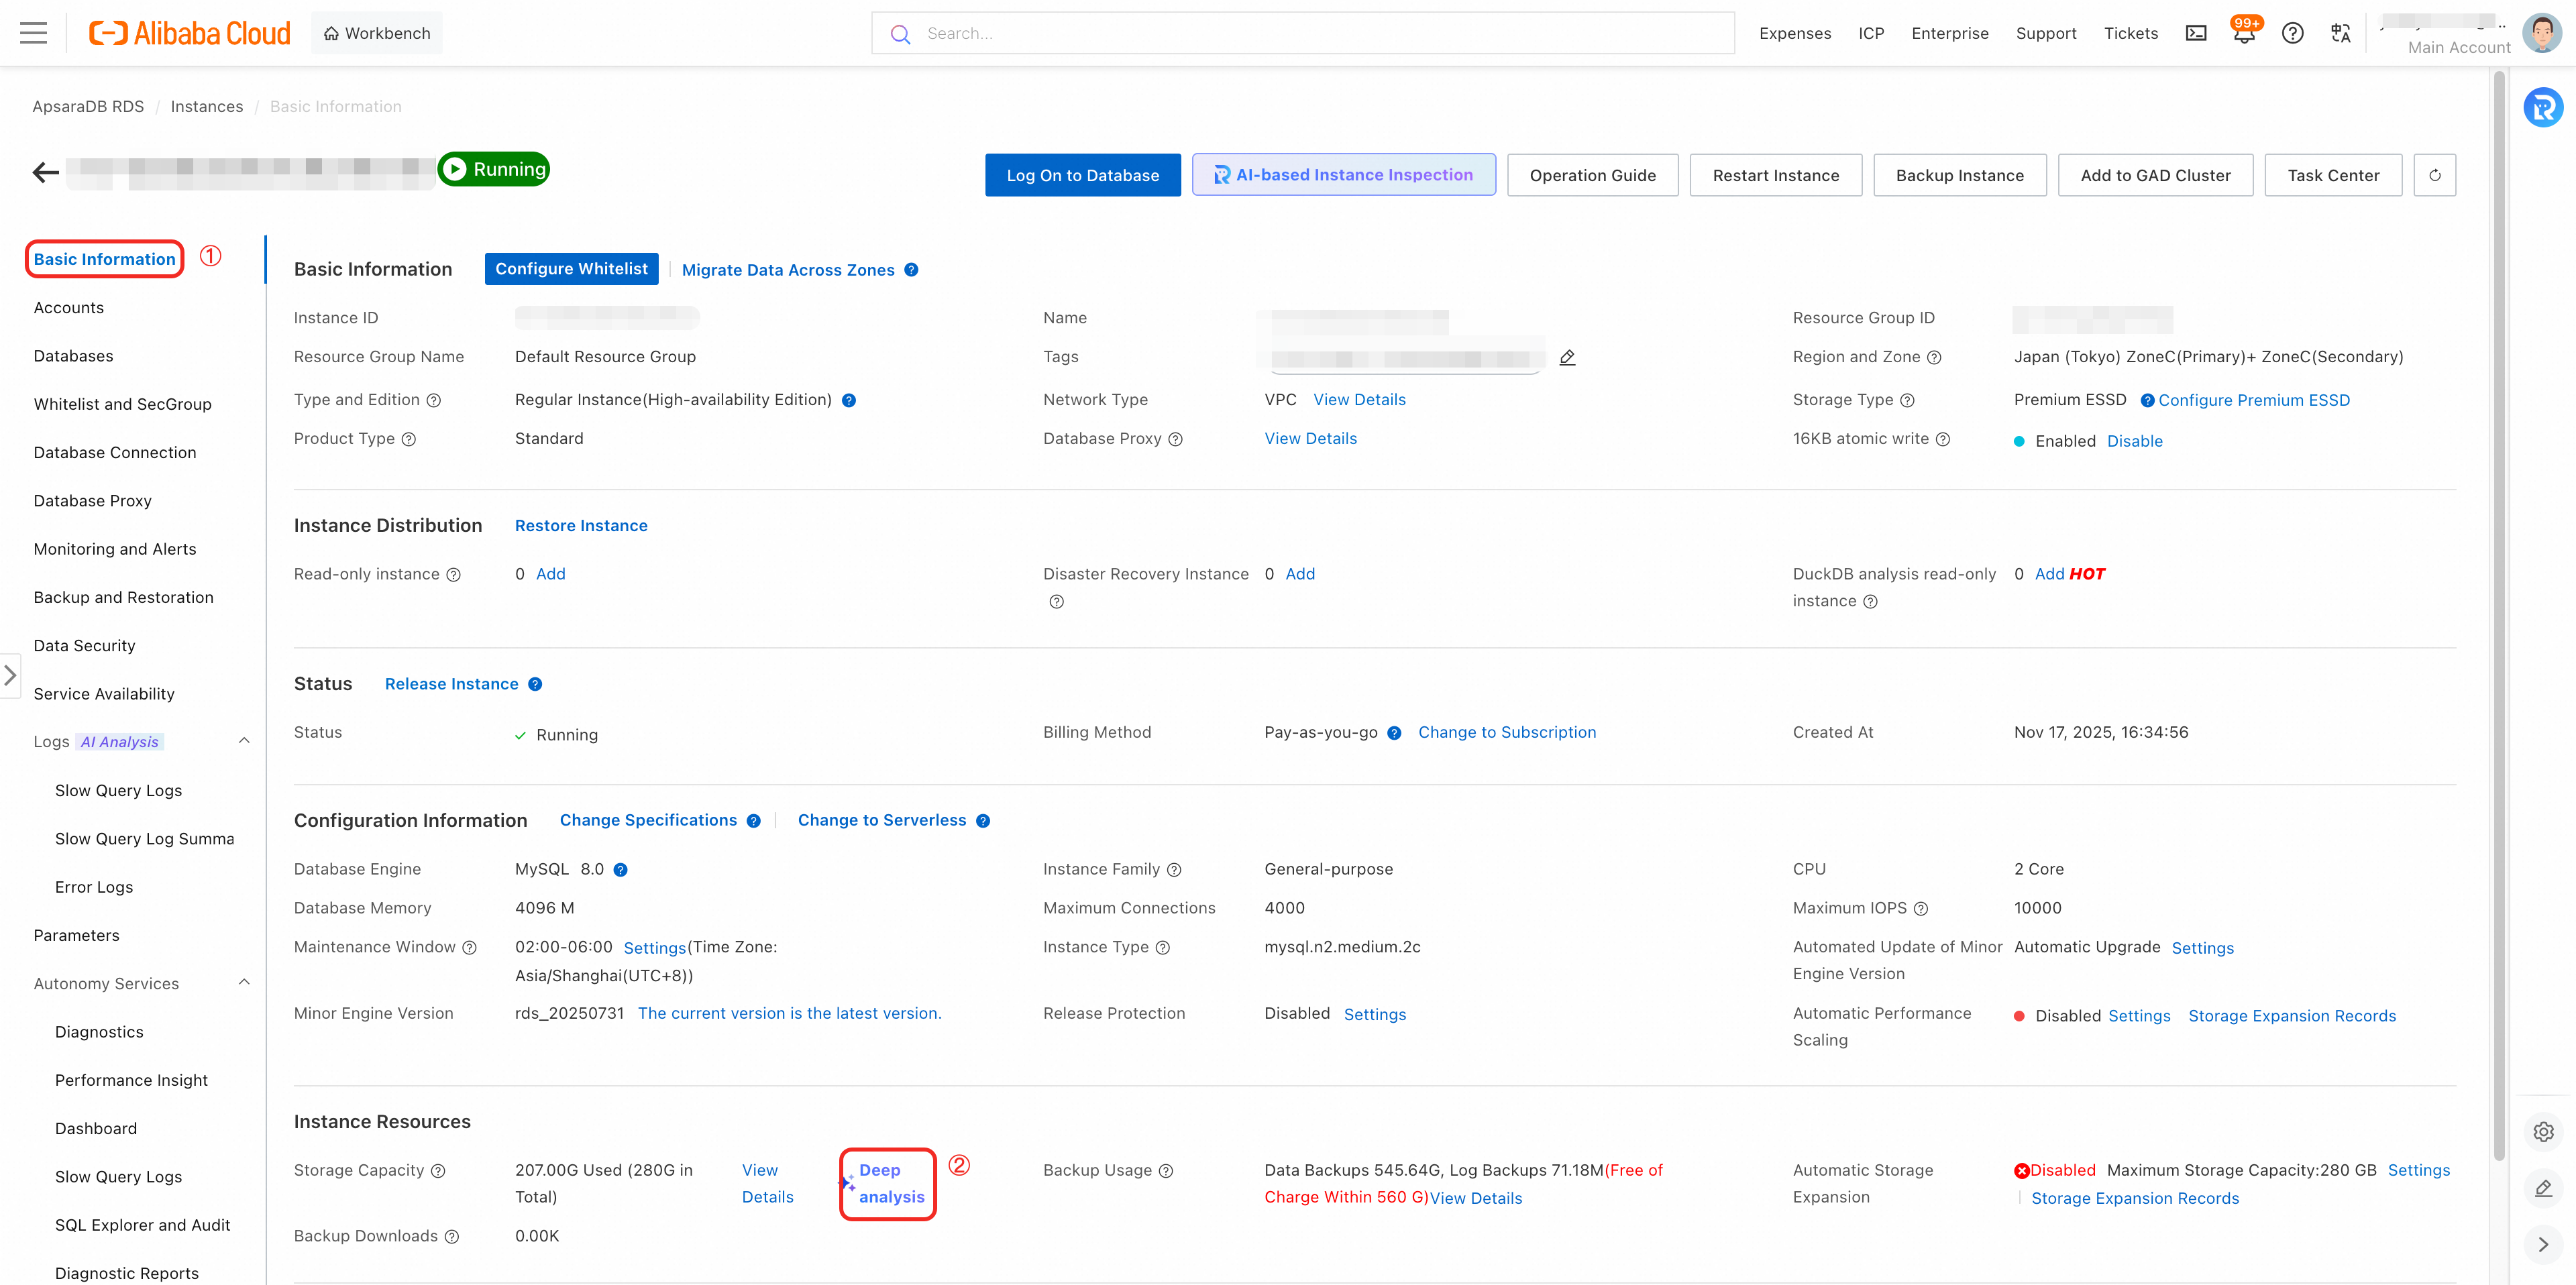Collapse the Logs sidebar section
This screenshot has width=2576, height=1285.
244,741
